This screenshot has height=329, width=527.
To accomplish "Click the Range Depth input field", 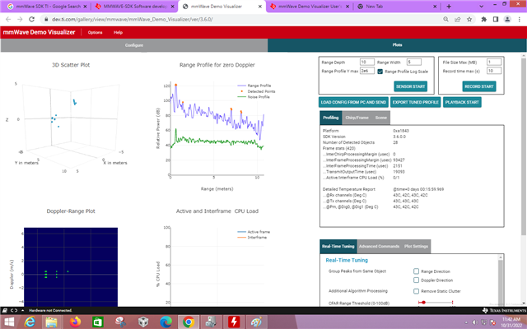I will tap(366, 63).
